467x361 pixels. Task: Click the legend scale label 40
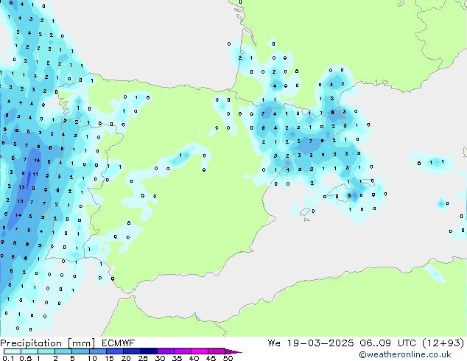(x=194, y=358)
